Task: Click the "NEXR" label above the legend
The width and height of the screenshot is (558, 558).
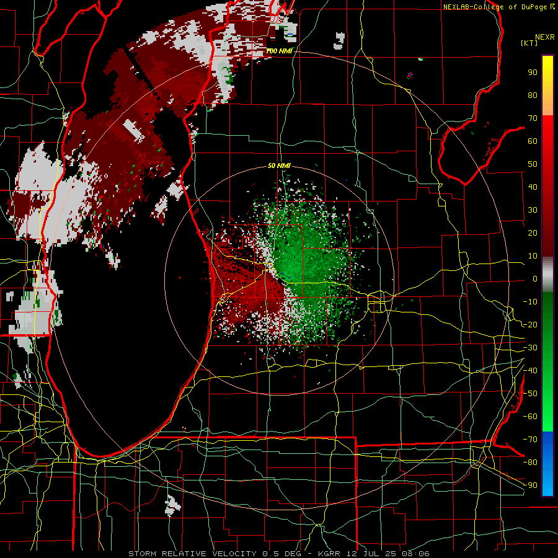Action: click(x=545, y=37)
